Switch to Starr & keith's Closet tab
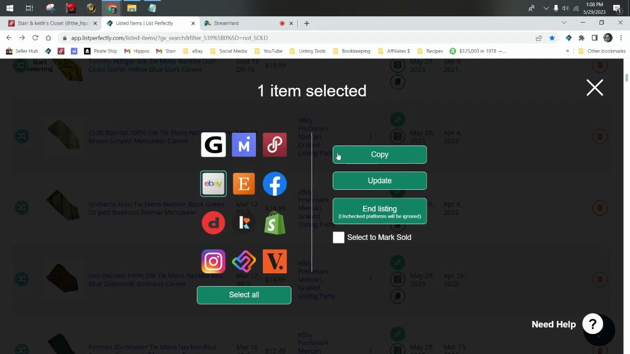 [52, 23]
